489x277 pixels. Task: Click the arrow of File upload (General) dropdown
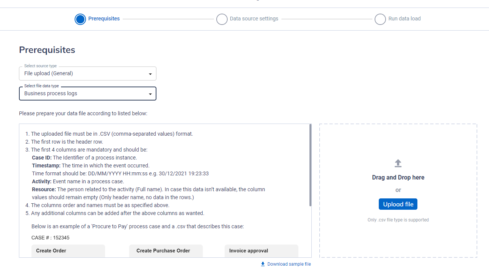click(x=150, y=74)
